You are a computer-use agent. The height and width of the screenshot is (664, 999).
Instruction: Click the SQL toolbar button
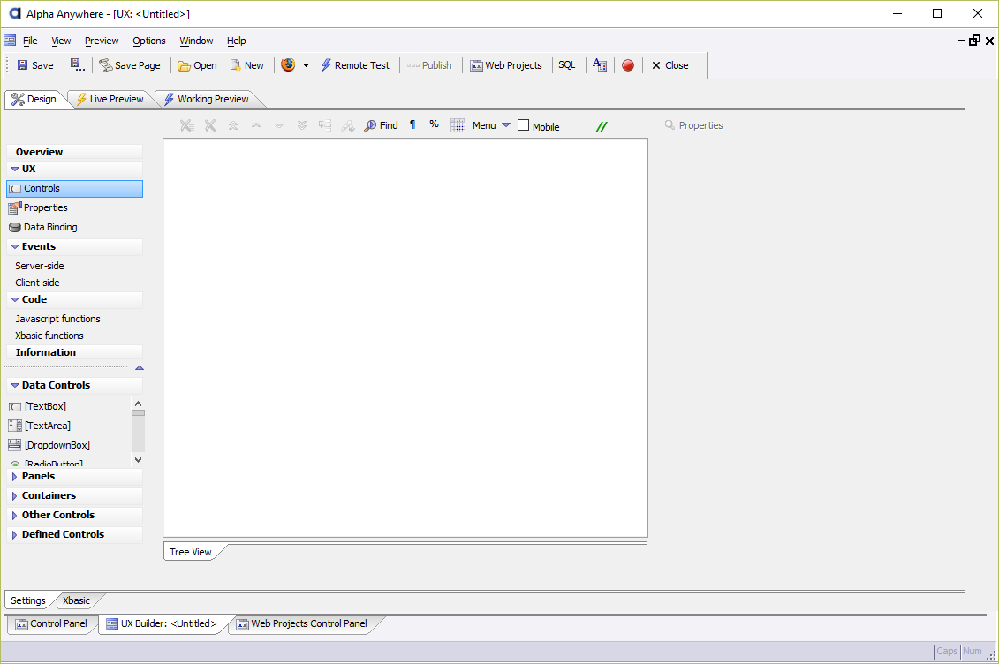point(566,65)
